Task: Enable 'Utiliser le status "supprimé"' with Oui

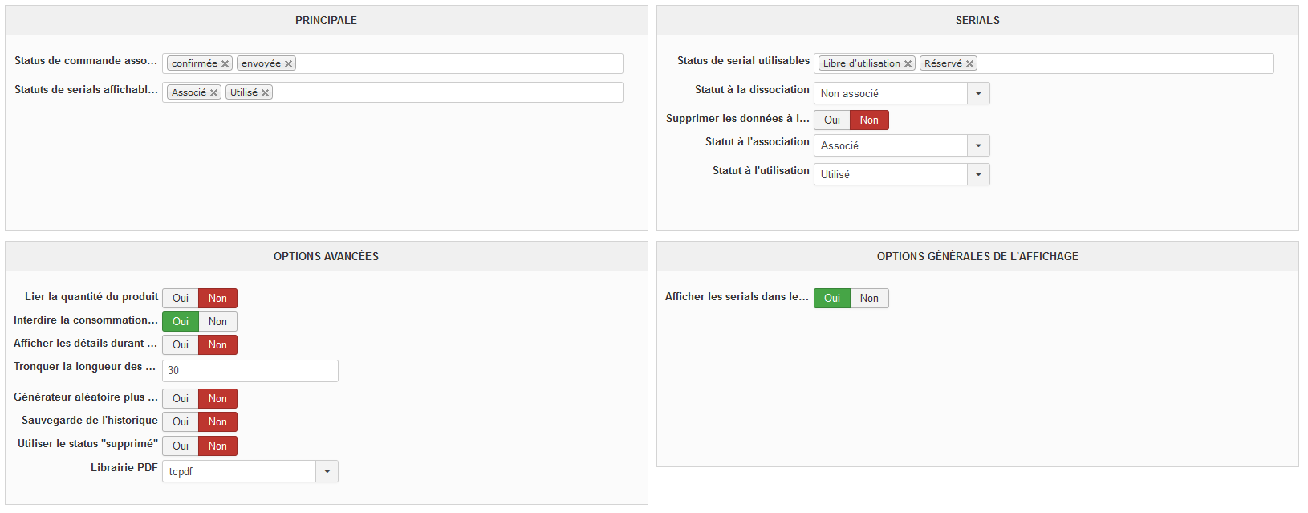Action: pyautogui.click(x=181, y=446)
